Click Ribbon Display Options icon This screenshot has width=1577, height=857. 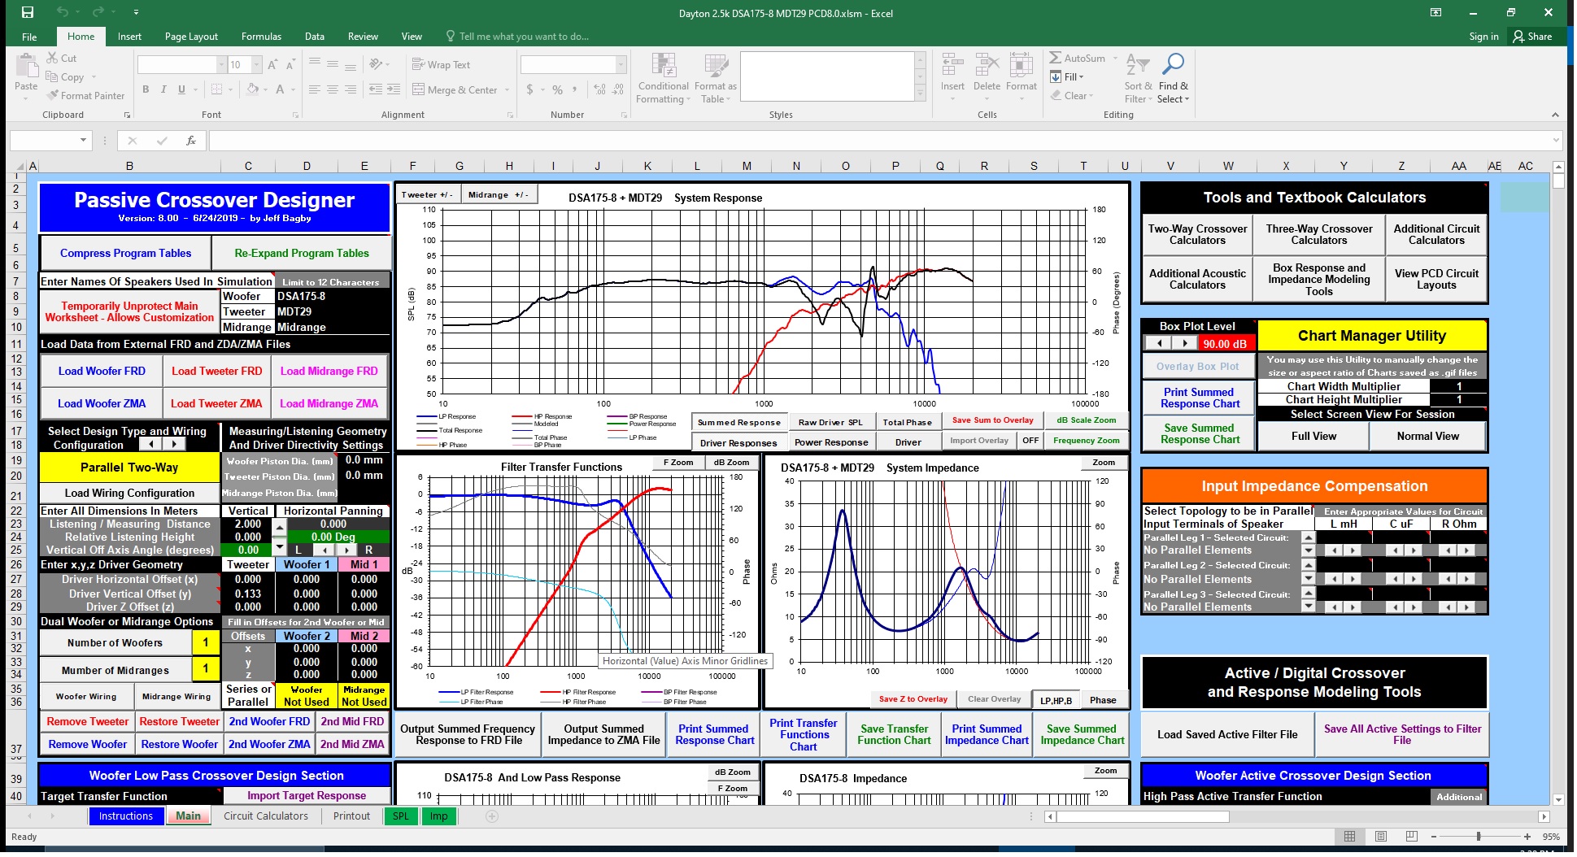pyautogui.click(x=1436, y=12)
